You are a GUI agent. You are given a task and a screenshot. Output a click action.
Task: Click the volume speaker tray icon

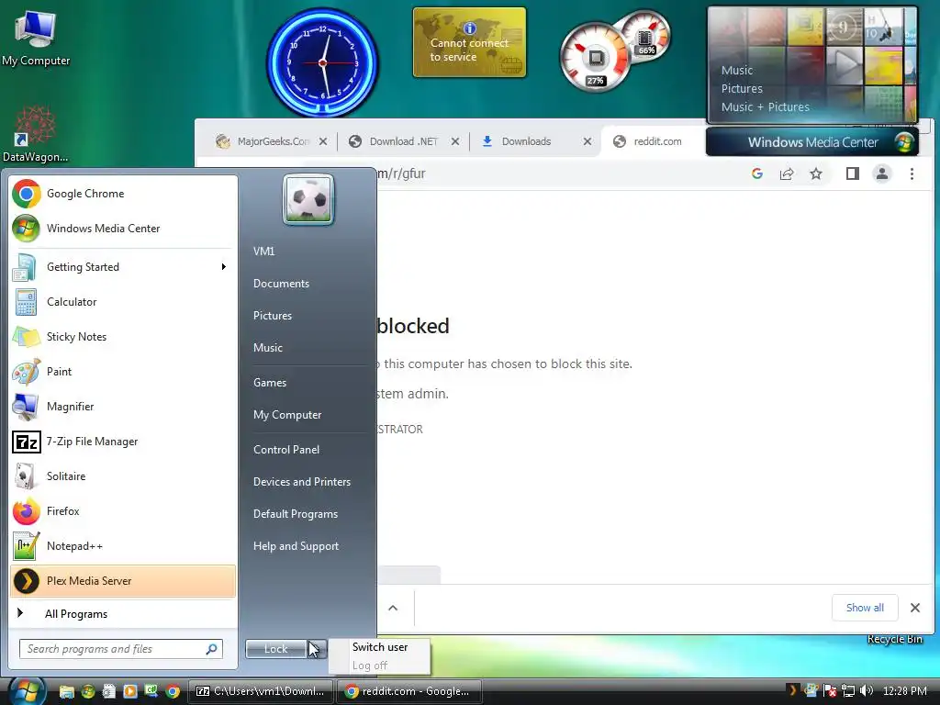(x=867, y=690)
